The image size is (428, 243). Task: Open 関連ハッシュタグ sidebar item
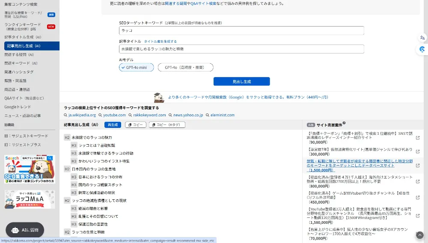19,72
